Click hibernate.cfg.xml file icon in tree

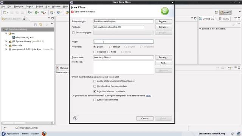coord(14,37)
